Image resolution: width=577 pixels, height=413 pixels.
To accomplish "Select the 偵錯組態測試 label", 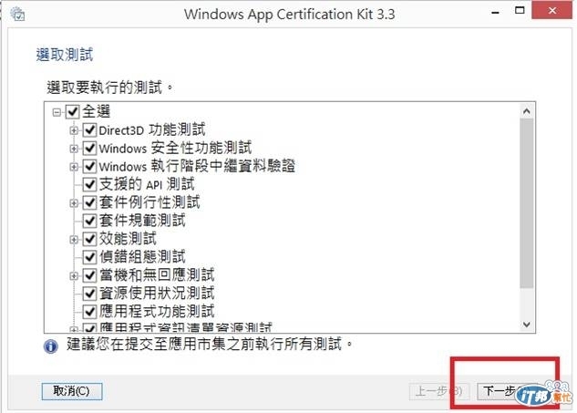I will click(x=142, y=256).
